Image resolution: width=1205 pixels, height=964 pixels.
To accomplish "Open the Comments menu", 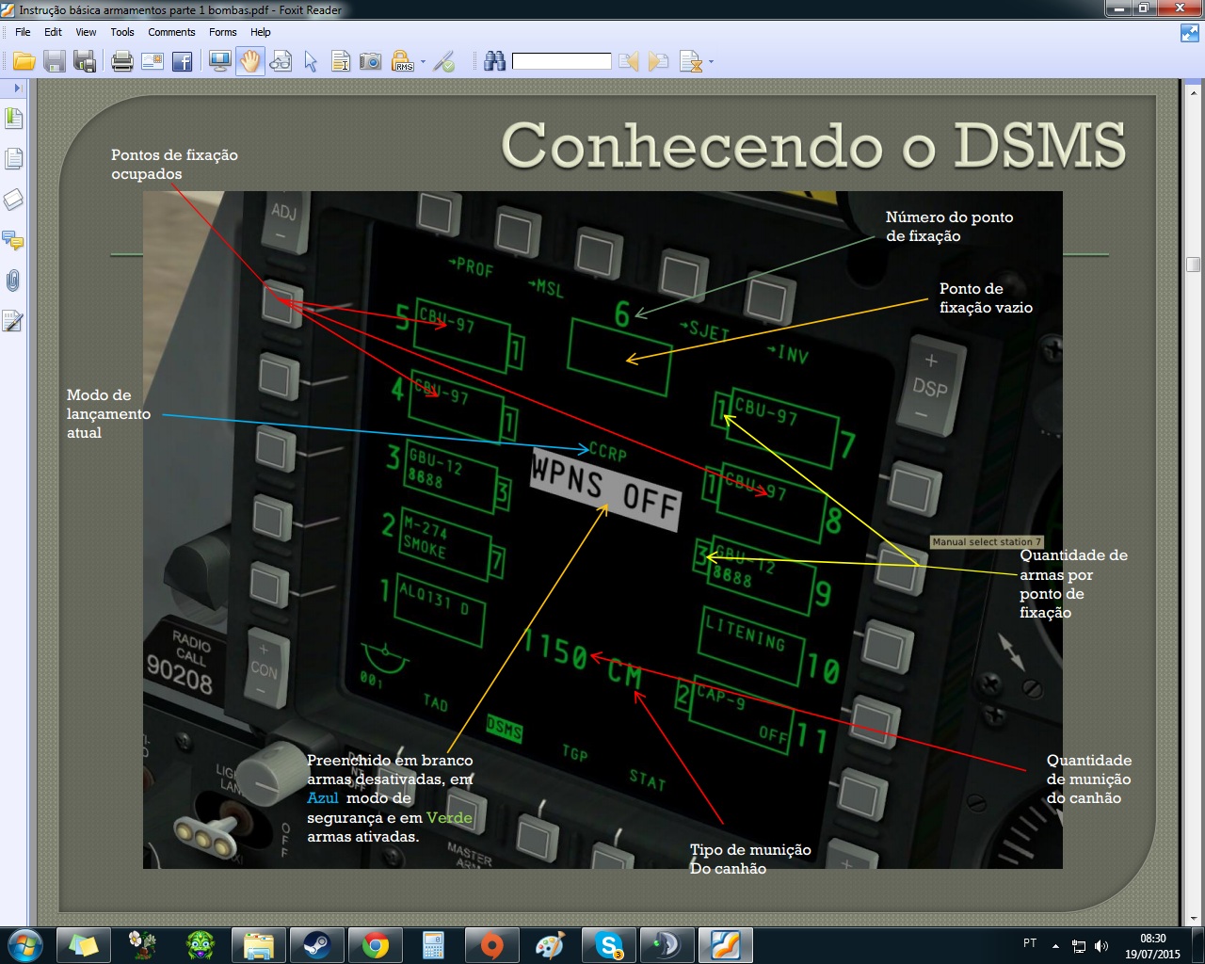I will (x=171, y=32).
